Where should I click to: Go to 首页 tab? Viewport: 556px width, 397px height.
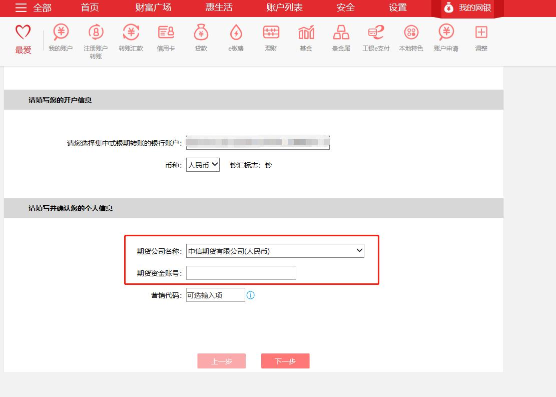tap(90, 8)
